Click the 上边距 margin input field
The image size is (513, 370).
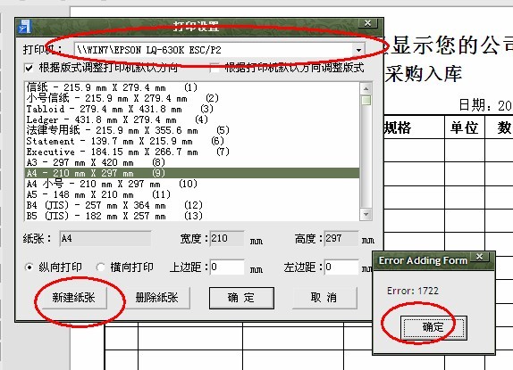pos(227,267)
